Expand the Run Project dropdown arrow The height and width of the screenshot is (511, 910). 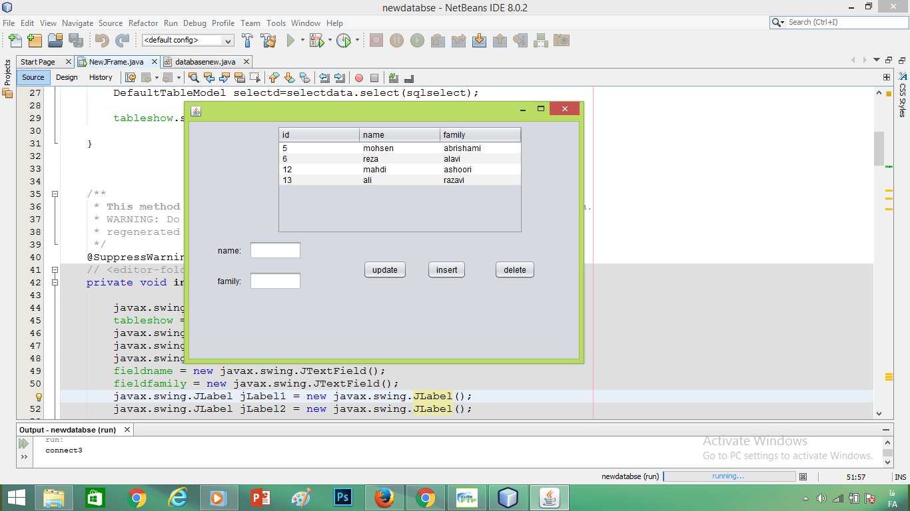(x=302, y=41)
